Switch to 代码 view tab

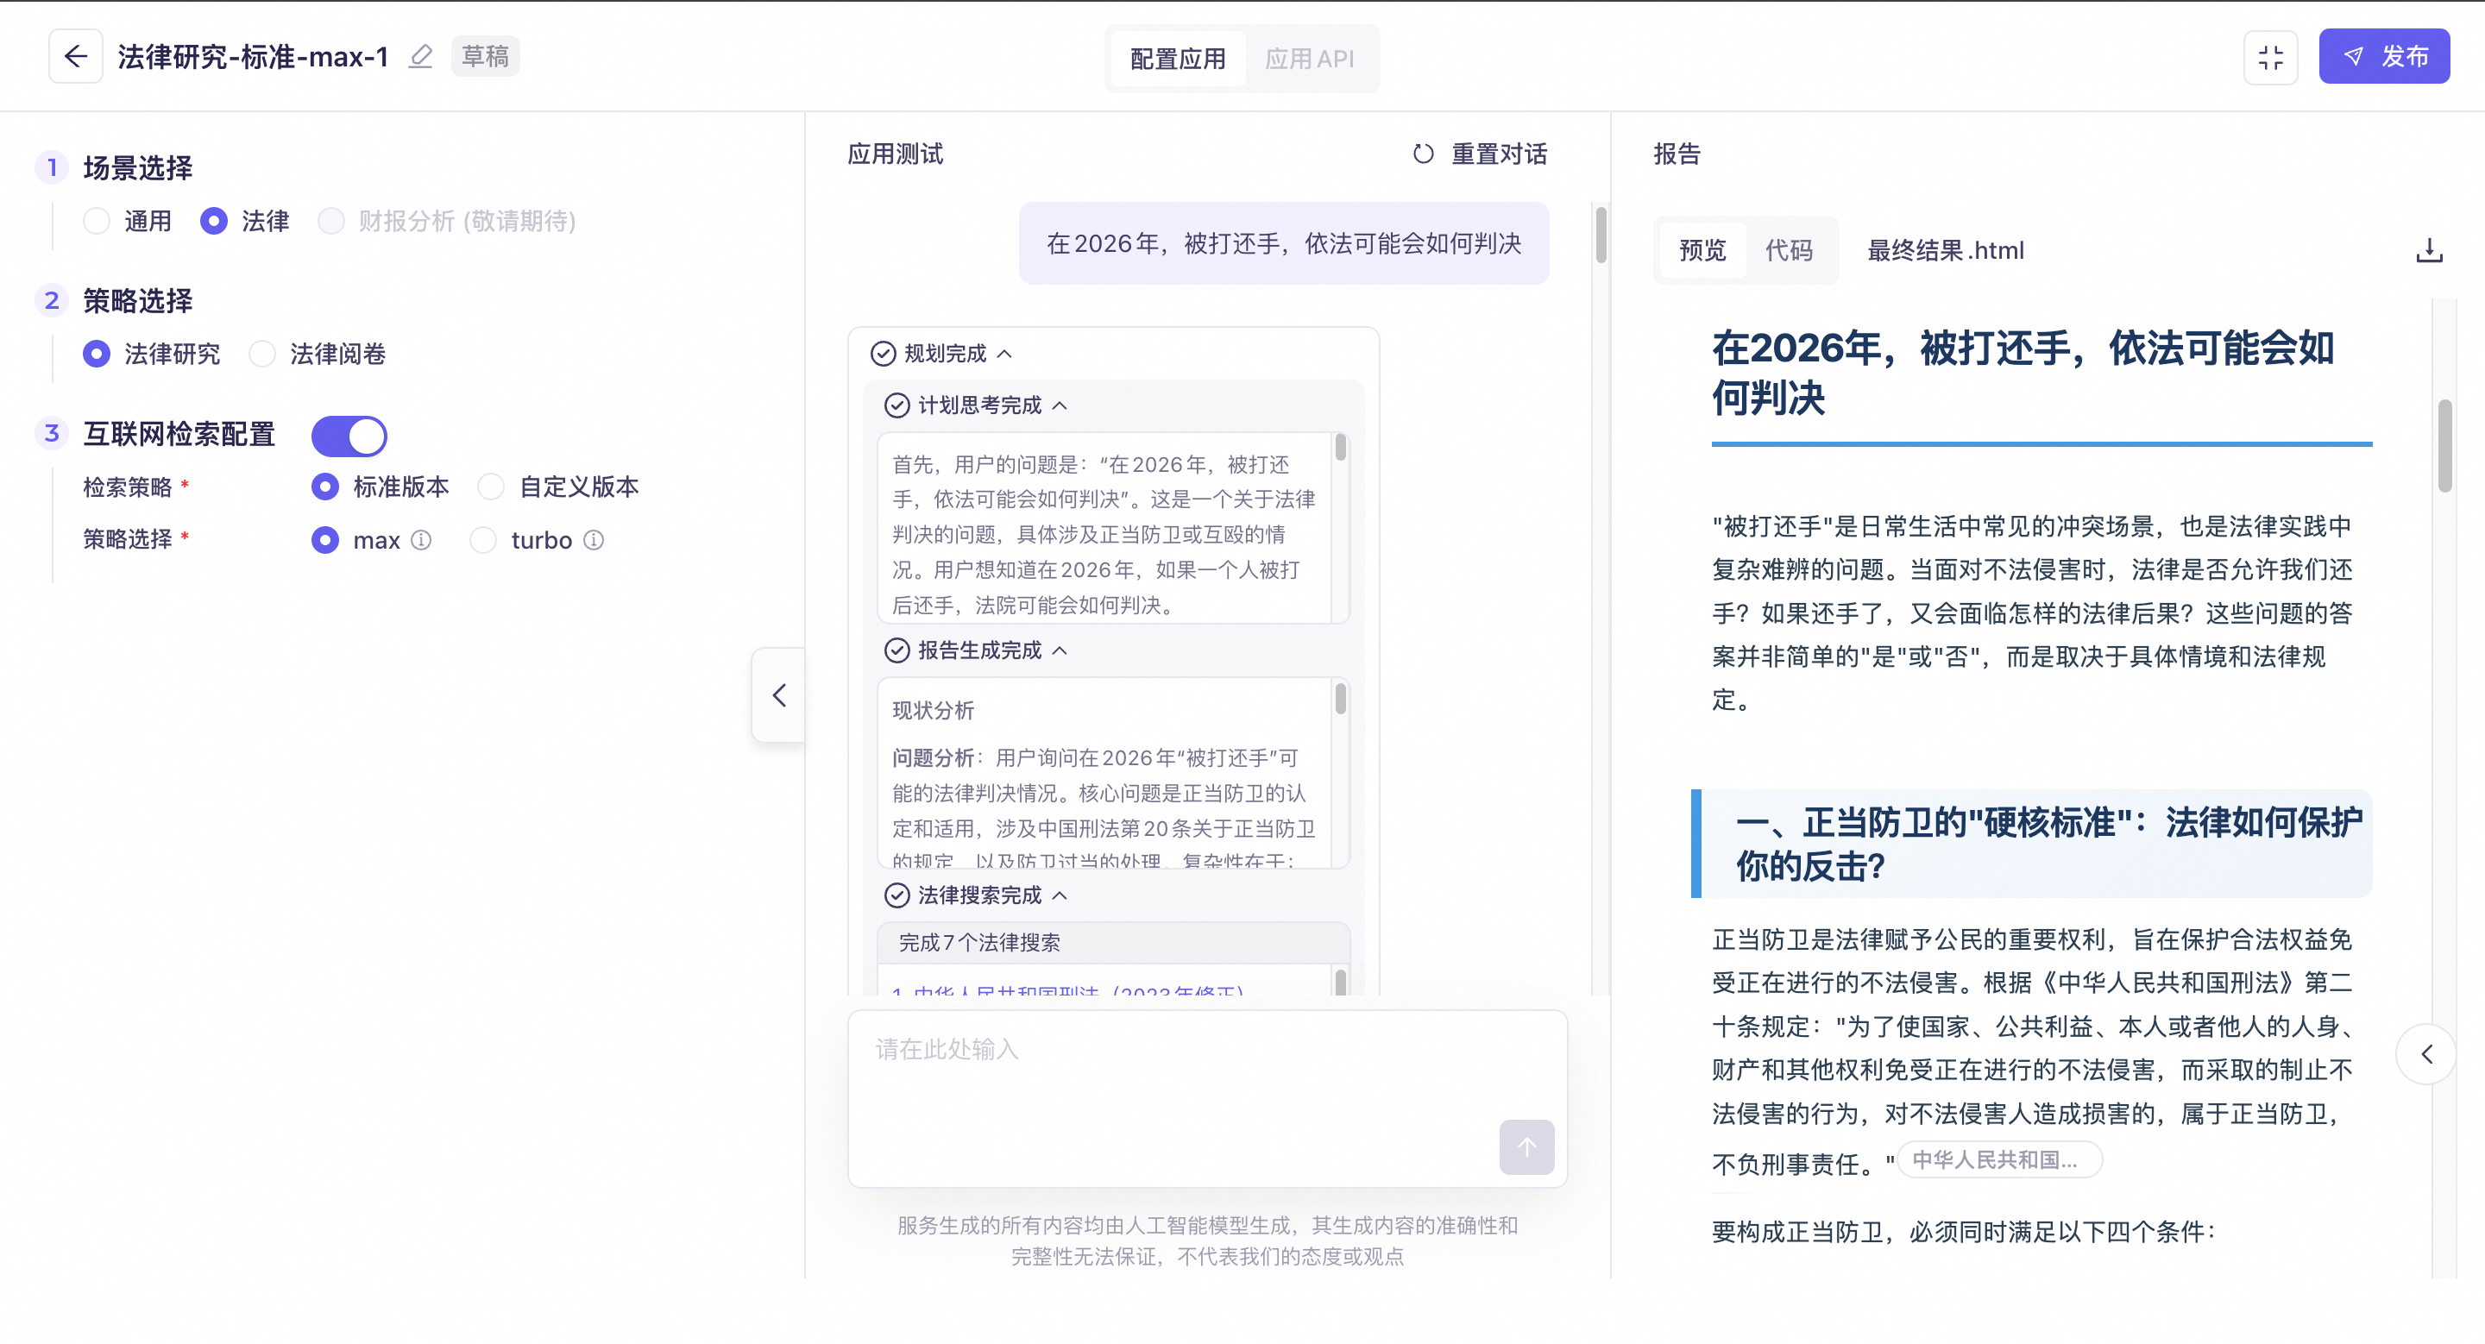click(x=1789, y=251)
